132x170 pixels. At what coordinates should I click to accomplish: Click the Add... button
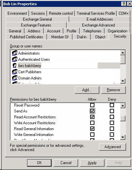(x=87, y=90)
